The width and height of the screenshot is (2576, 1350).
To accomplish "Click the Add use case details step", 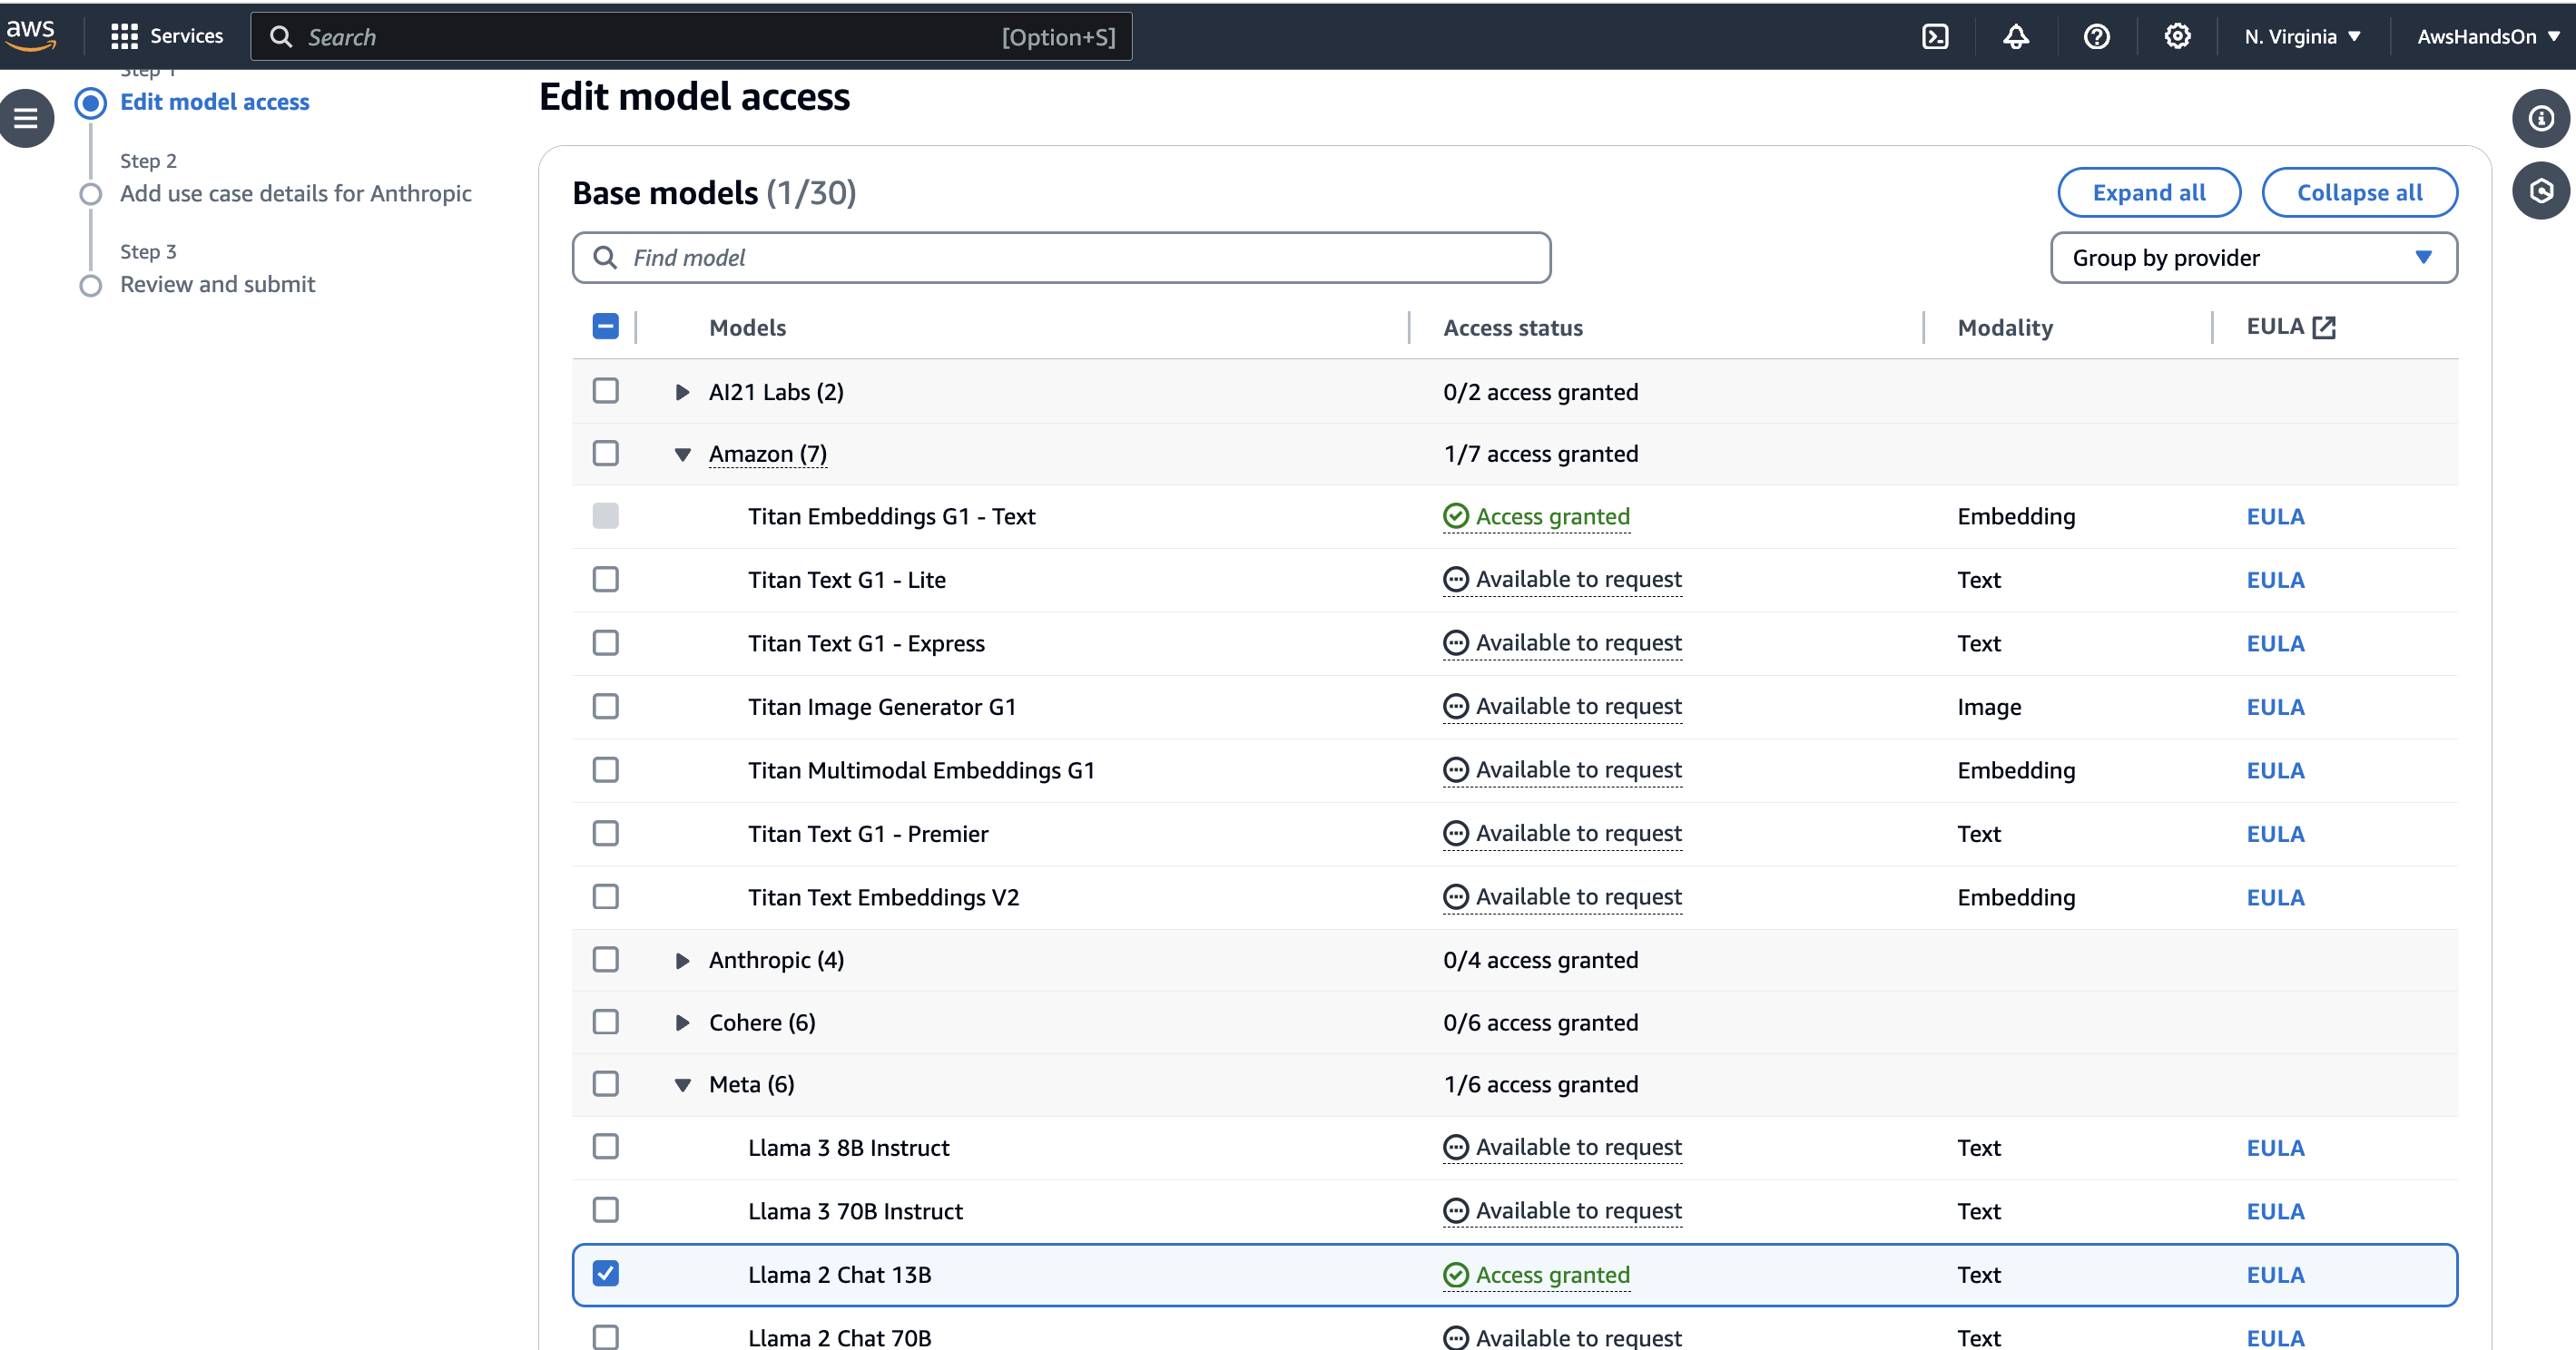I will point(297,192).
